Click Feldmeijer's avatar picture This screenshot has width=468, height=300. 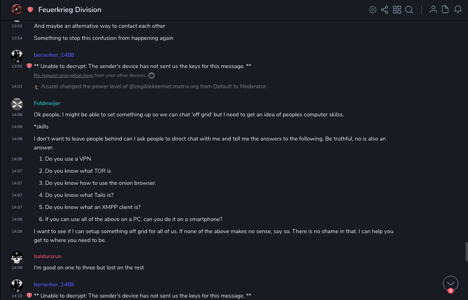pyautogui.click(x=17, y=104)
